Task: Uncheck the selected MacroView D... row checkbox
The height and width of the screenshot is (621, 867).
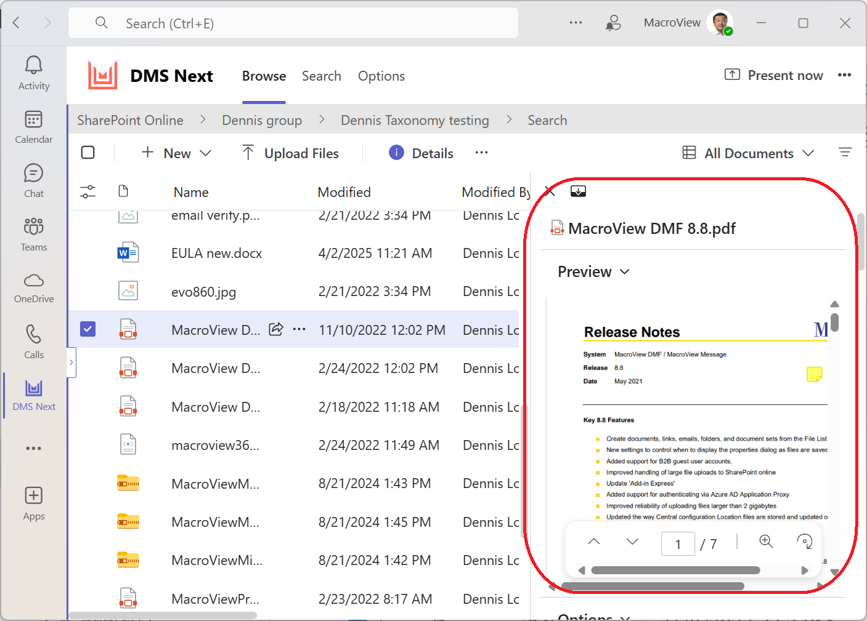Action: point(88,329)
